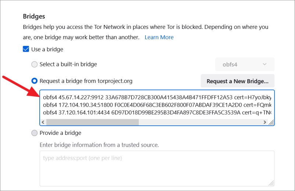Screen dimensions: 295x191
Task: Uncheck the Use a bridge checkbox
Action: click(26, 49)
